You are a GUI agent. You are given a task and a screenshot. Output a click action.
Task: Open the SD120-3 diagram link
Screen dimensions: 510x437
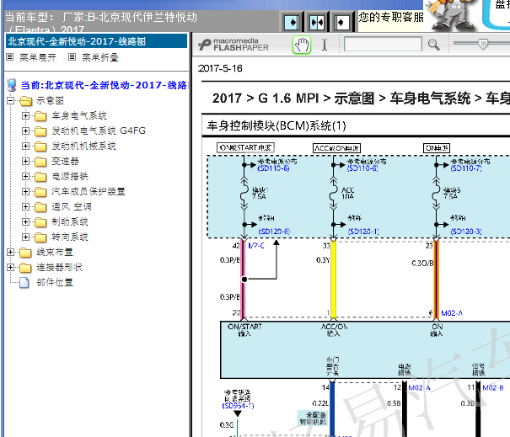pyautogui.click(x=466, y=232)
